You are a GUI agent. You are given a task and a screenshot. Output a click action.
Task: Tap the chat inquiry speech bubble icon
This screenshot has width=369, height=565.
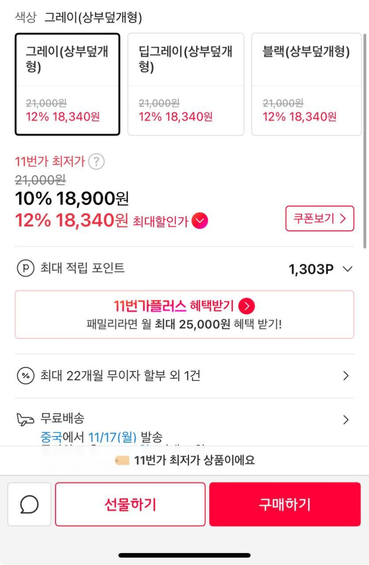(29, 504)
